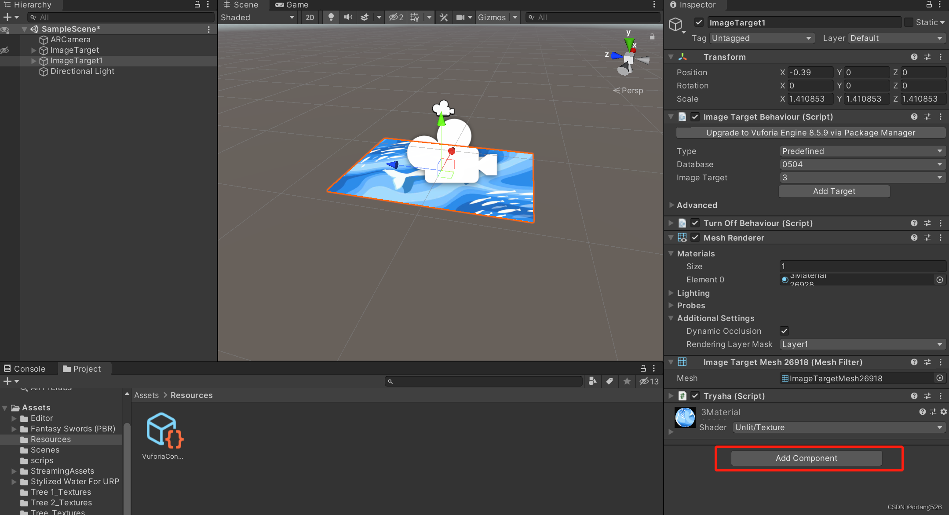Disable Dynamic Occlusion checkbox

pos(784,331)
